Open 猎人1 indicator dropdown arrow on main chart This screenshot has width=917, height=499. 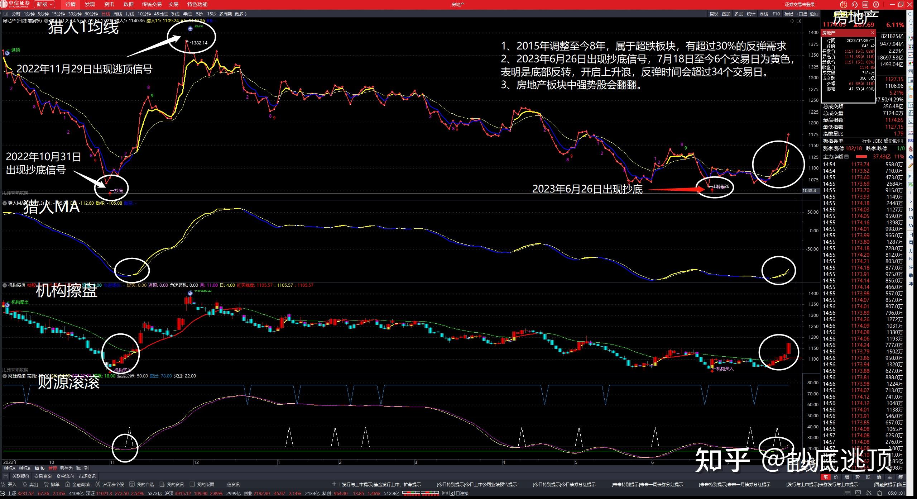[x=46, y=21]
